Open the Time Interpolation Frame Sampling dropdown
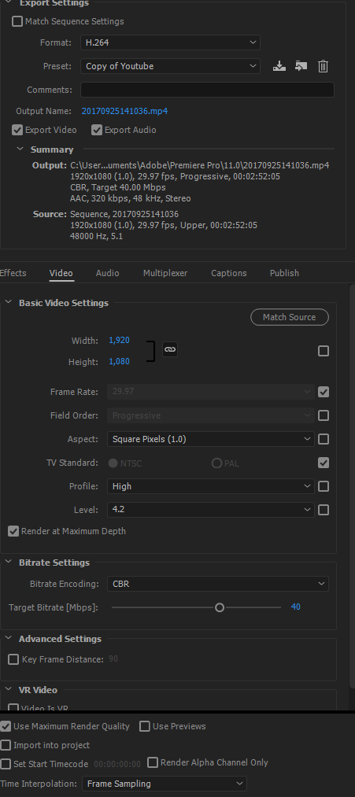 pyautogui.click(x=165, y=784)
